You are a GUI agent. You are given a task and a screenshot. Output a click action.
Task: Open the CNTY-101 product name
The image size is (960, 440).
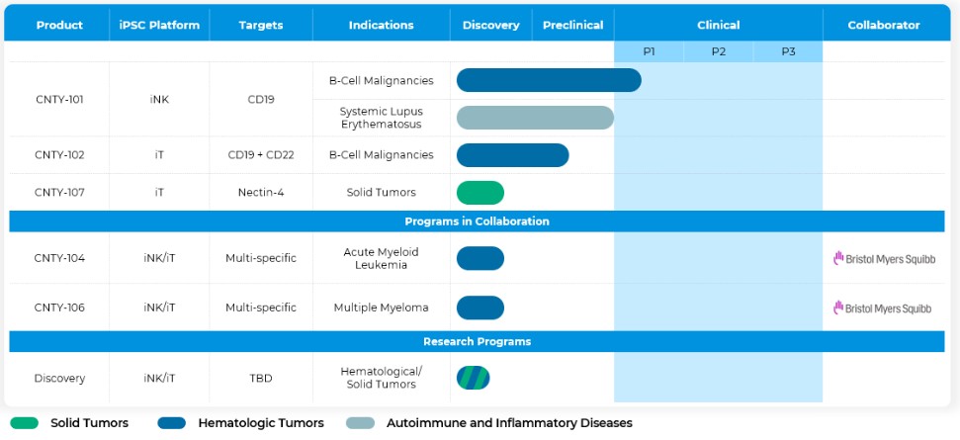point(59,99)
